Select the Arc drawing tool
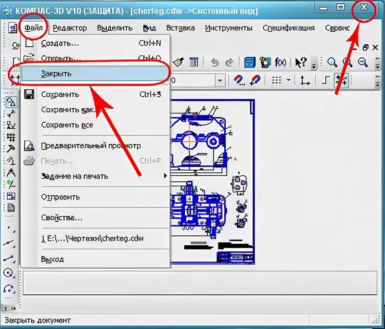 [x=9, y=289]
